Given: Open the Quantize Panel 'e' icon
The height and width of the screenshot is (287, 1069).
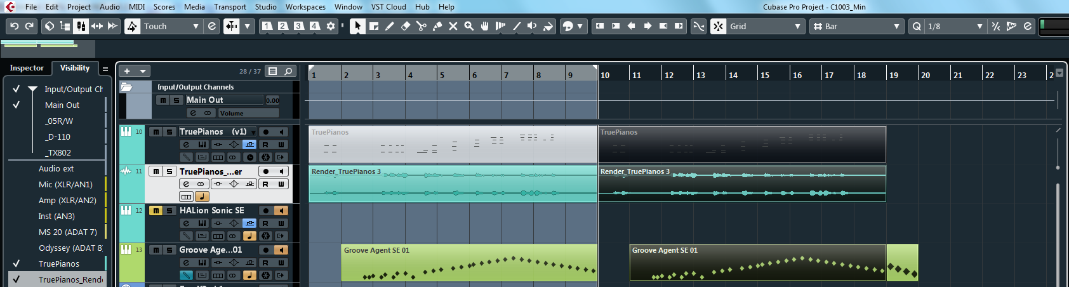Looking at the screenshot, I should pos(1027,26).
